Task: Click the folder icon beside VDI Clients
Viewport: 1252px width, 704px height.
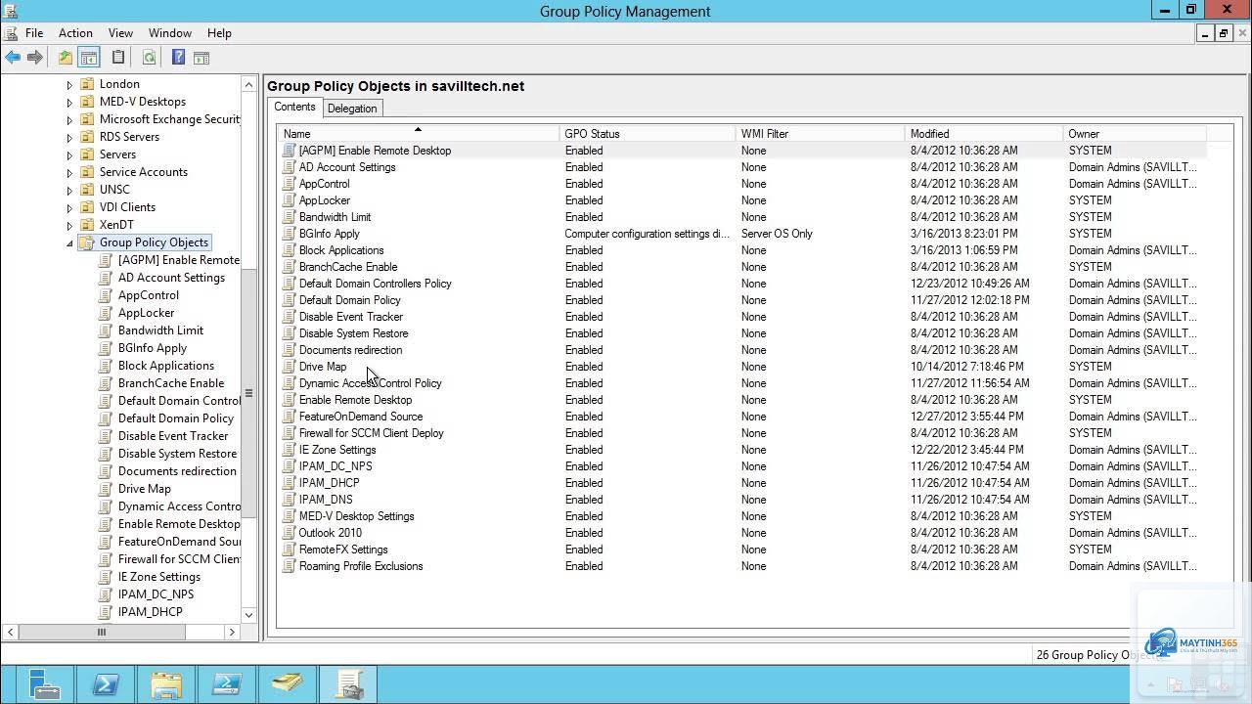Action: coord(87,207)
